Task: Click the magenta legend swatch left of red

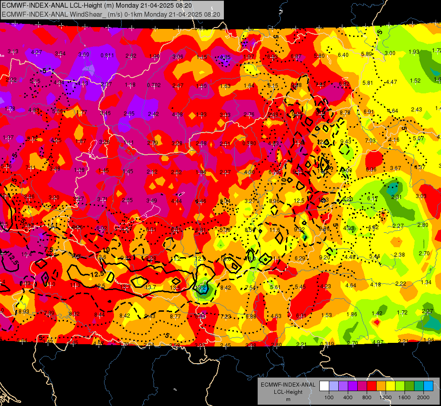Action: 362,386
